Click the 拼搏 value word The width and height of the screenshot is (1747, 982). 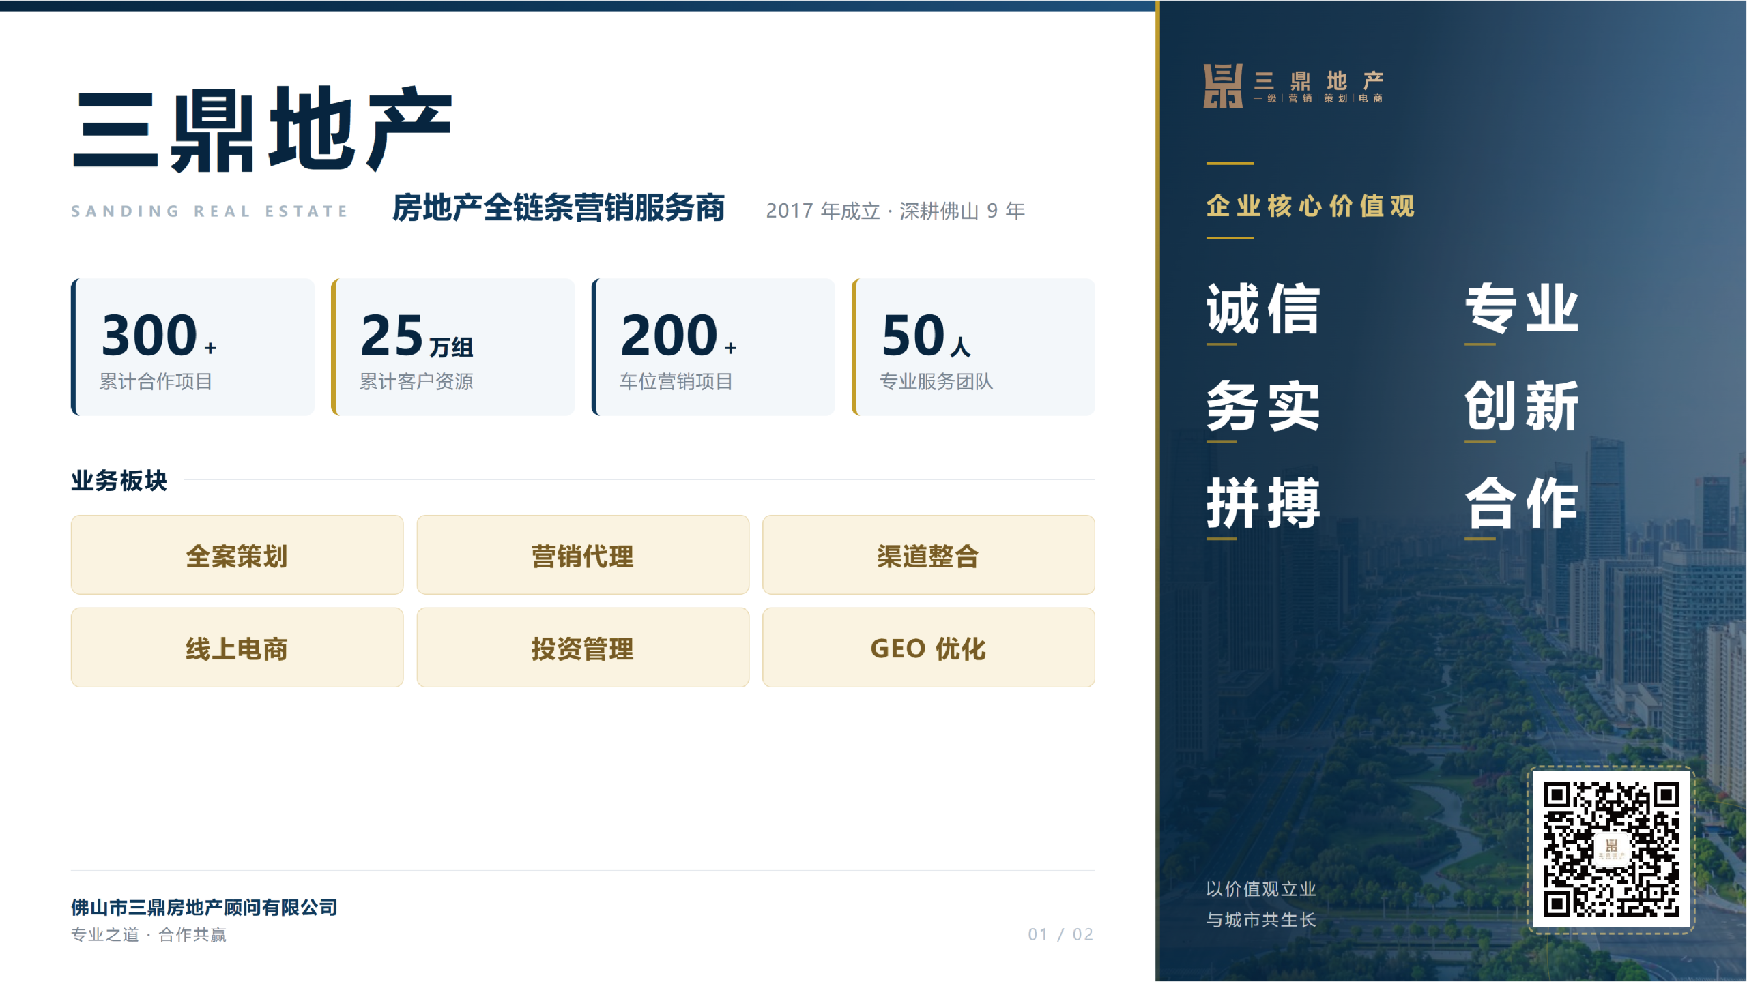tap(1263, 503)
